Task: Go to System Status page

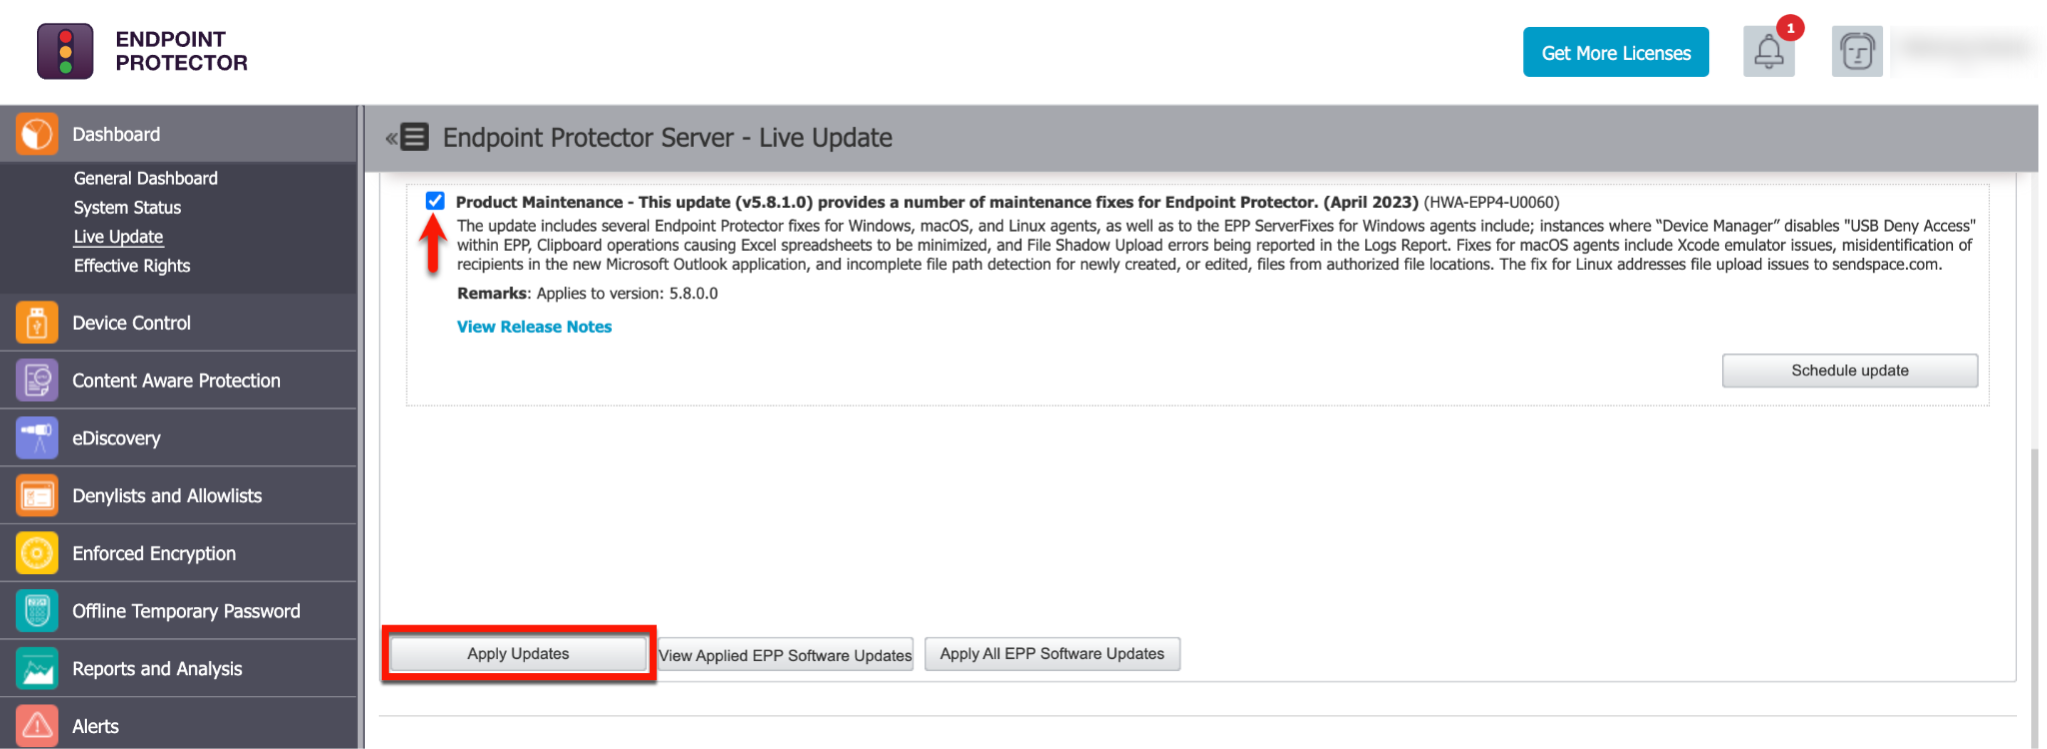Action: point(127,208)
